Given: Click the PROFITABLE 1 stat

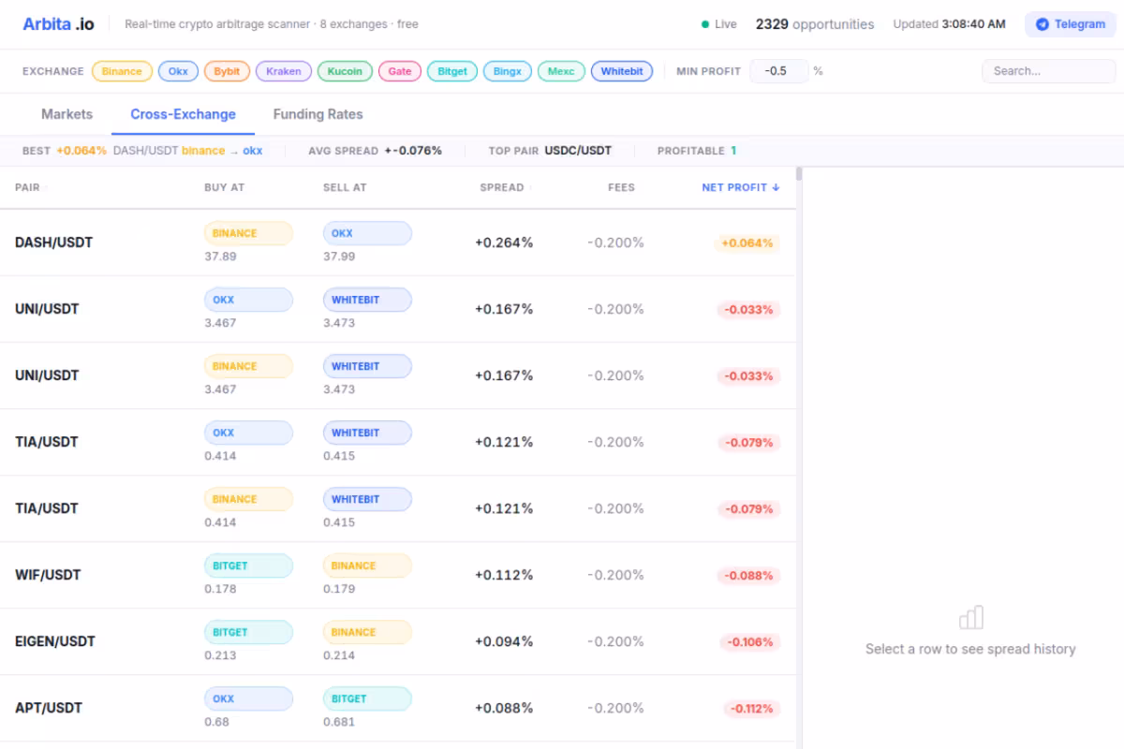Looking at the screenshot, I should pos(697,151).
